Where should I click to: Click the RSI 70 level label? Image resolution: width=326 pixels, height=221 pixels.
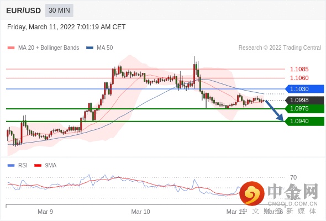[x=293, y=177]
